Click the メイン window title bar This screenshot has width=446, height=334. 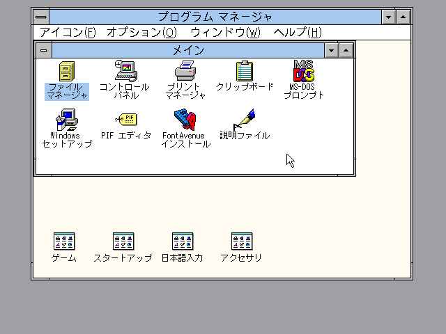188,51
